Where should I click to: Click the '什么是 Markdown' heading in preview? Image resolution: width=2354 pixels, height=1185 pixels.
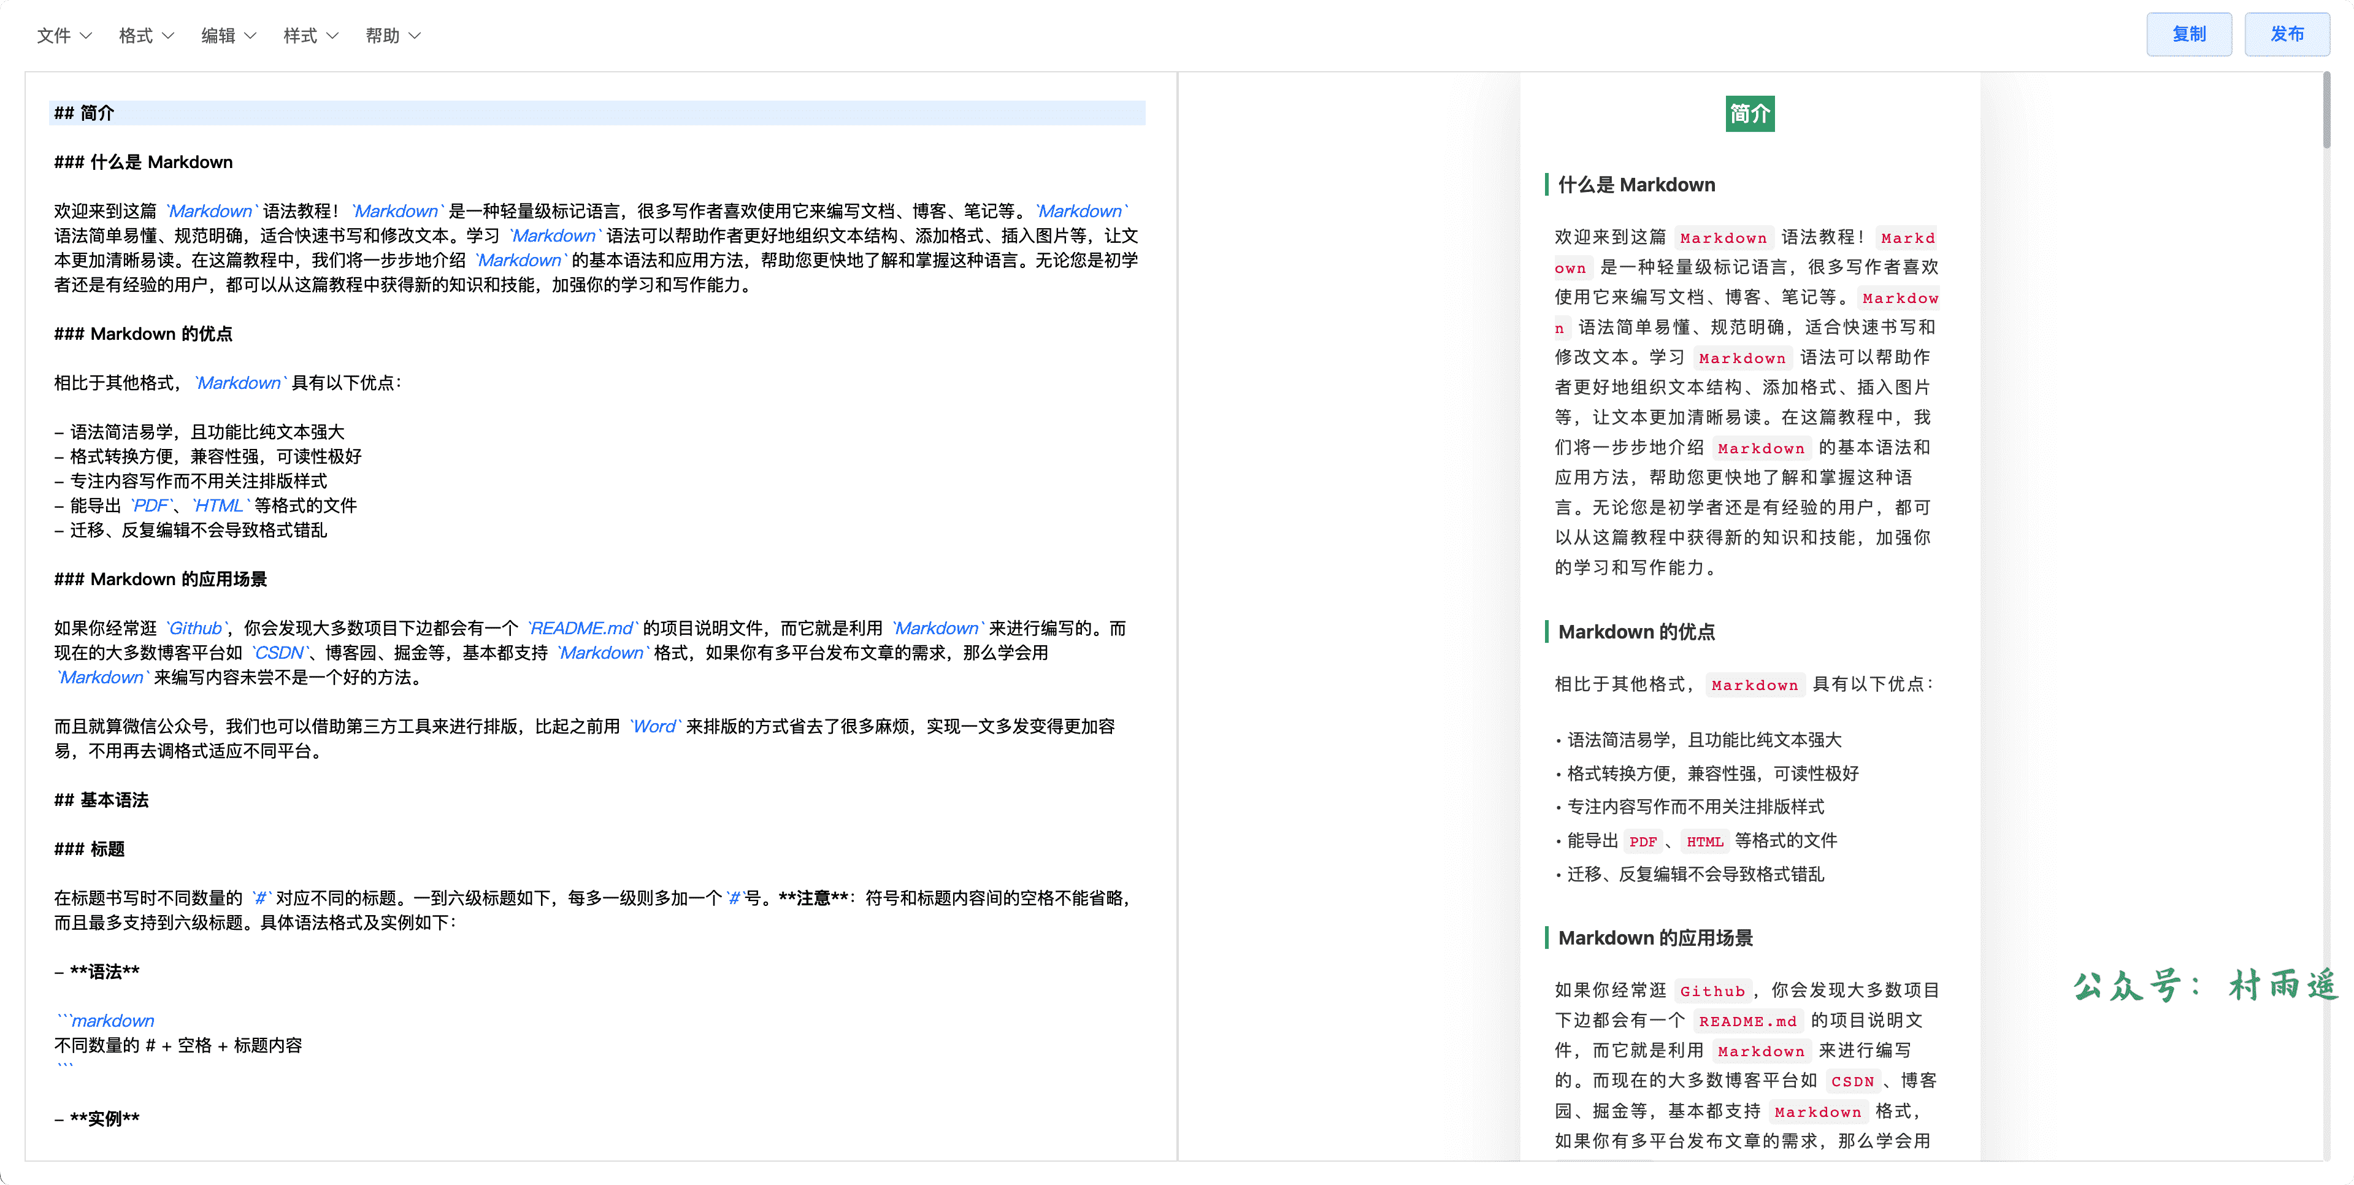pos(1636,185)
